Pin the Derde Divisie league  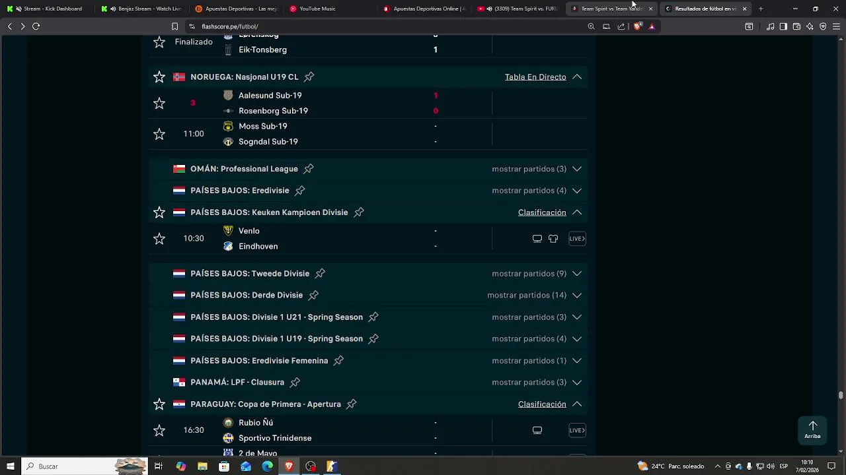pos(313,296)
